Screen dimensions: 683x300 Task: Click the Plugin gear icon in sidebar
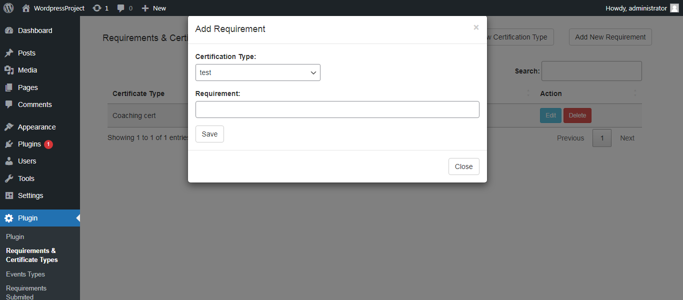coord(9,217)
